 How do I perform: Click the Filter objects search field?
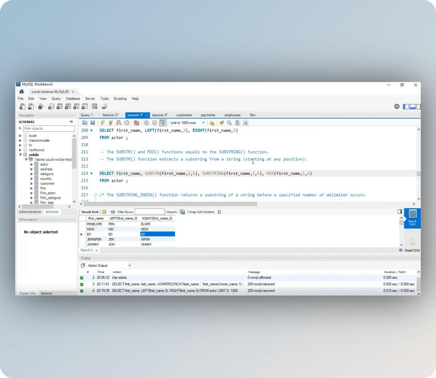click(x=49, y=129)
